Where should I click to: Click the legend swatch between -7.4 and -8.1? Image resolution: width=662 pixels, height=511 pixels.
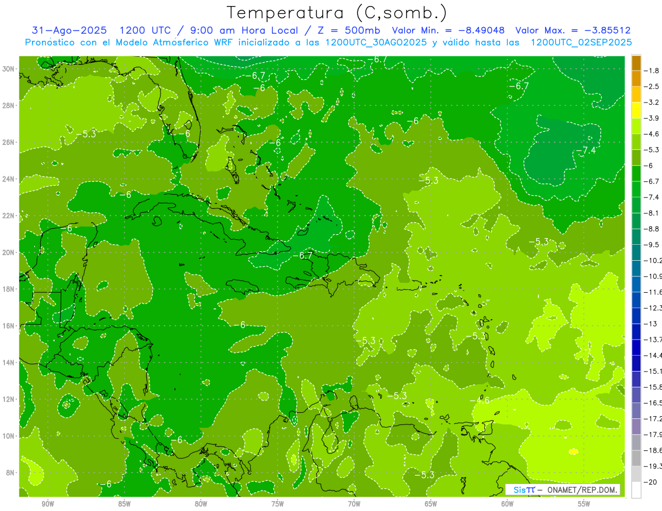(636, 205)
